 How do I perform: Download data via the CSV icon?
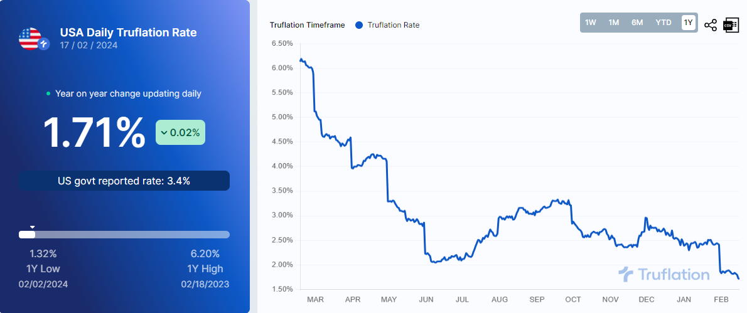tap(731, 25)
